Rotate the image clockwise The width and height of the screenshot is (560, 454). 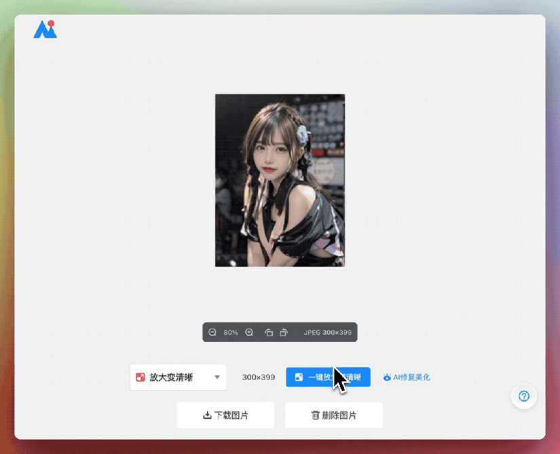click(x=284, y=333)
